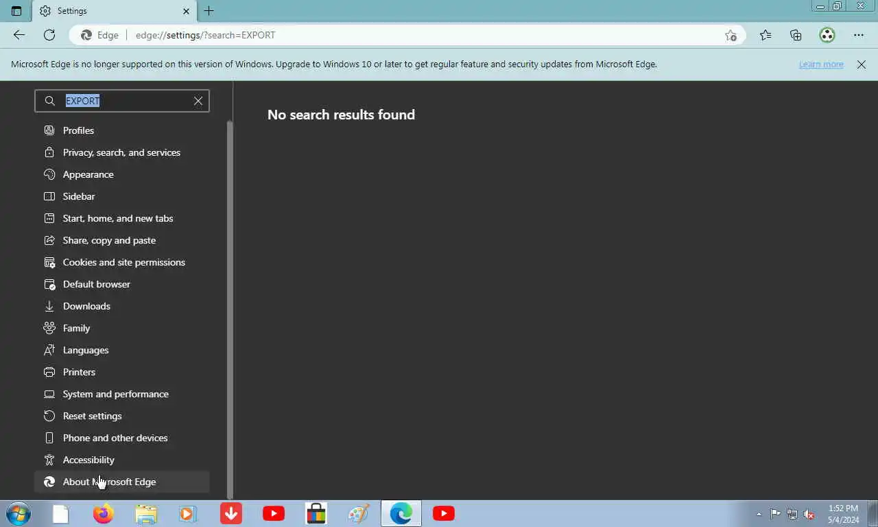Add this page to favorites star
The image size is (878, 527).
coord(731,35)
